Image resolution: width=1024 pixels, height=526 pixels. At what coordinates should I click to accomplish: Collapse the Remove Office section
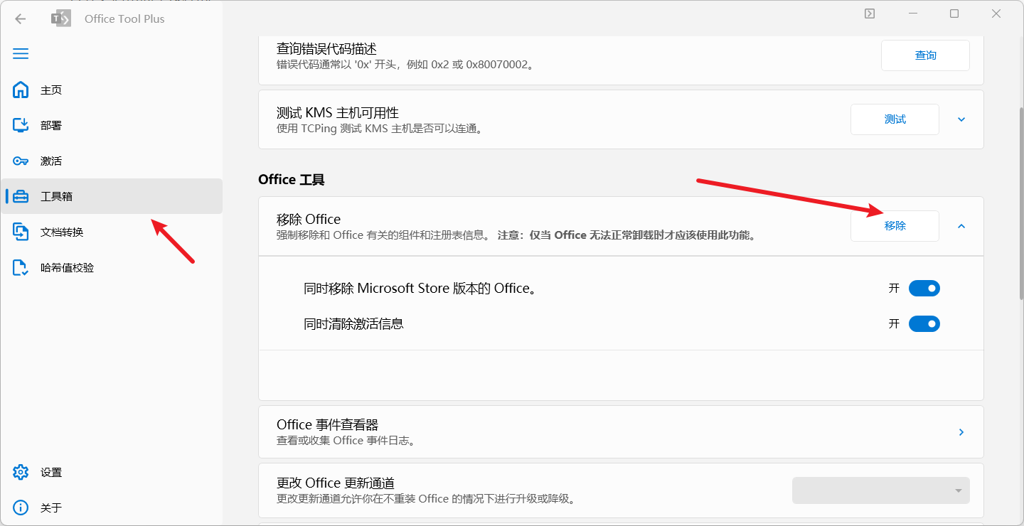point(961,226)
